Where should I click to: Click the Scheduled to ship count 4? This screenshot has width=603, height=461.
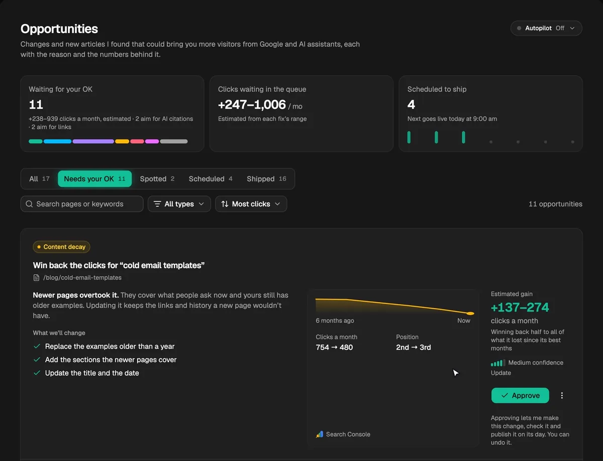(x=411, y=104)
